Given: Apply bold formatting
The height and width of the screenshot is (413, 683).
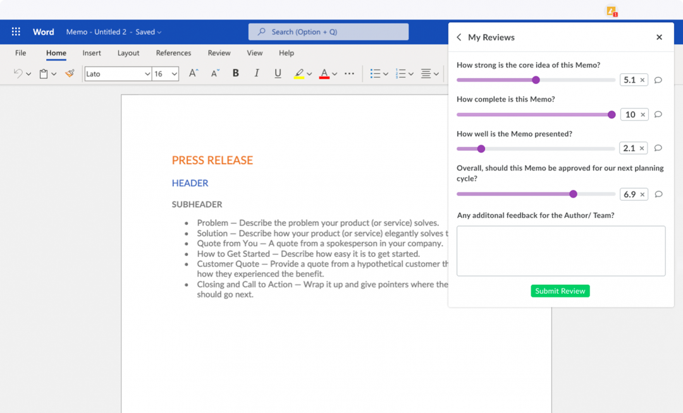Looking at the screenshot, I should click(x=235, y=73).
